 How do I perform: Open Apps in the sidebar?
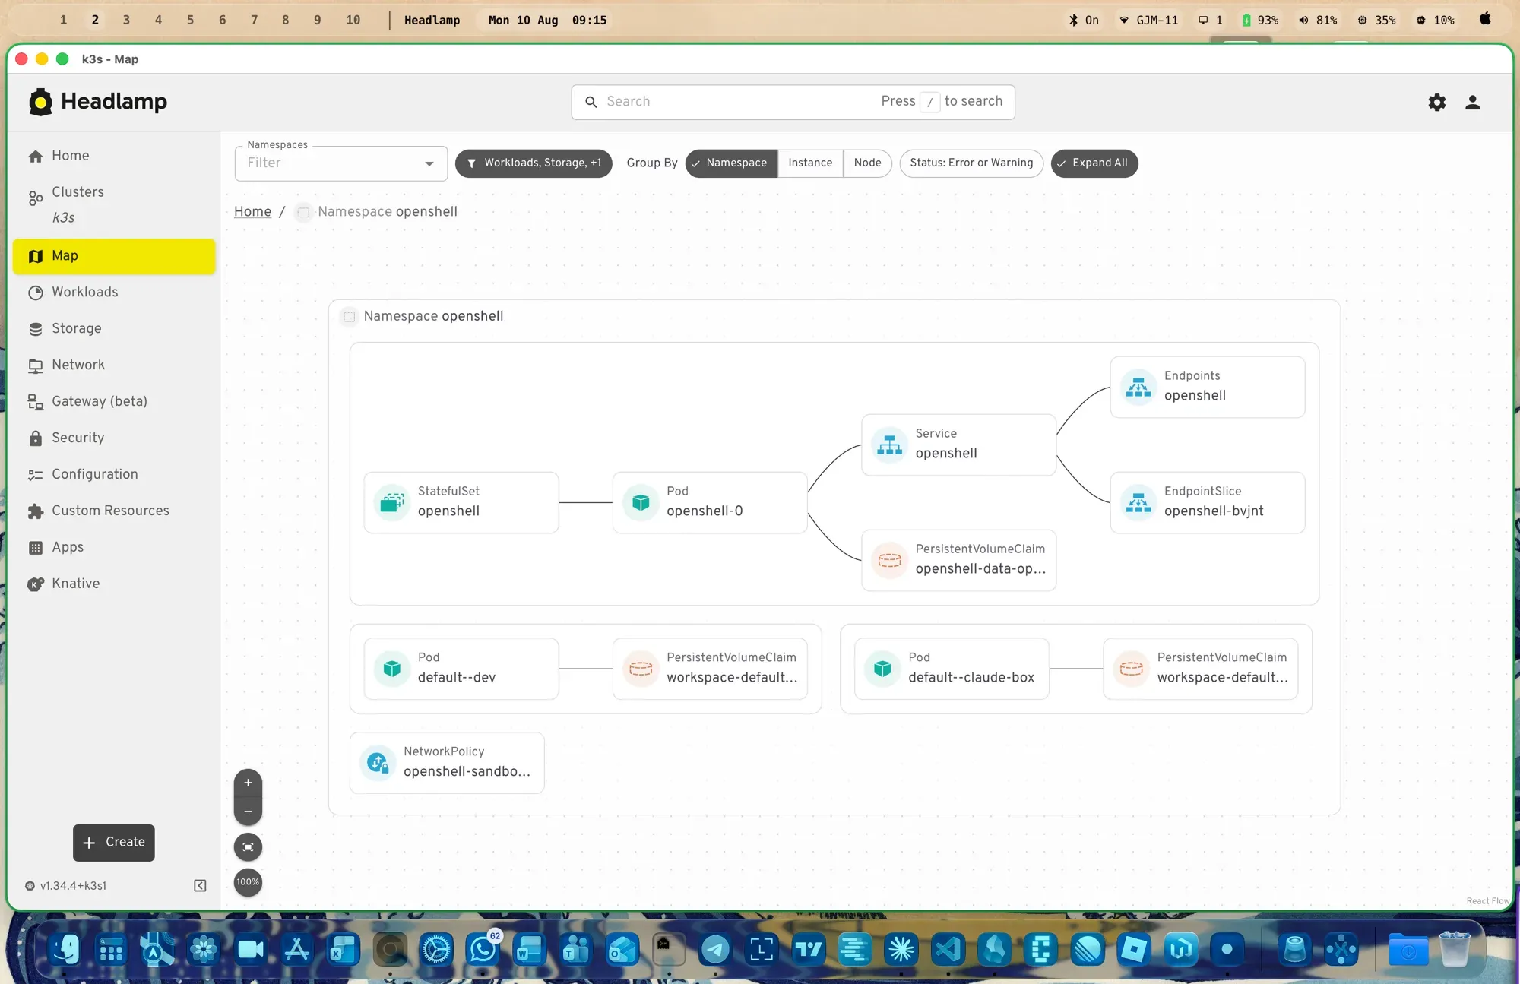(114, 548)
